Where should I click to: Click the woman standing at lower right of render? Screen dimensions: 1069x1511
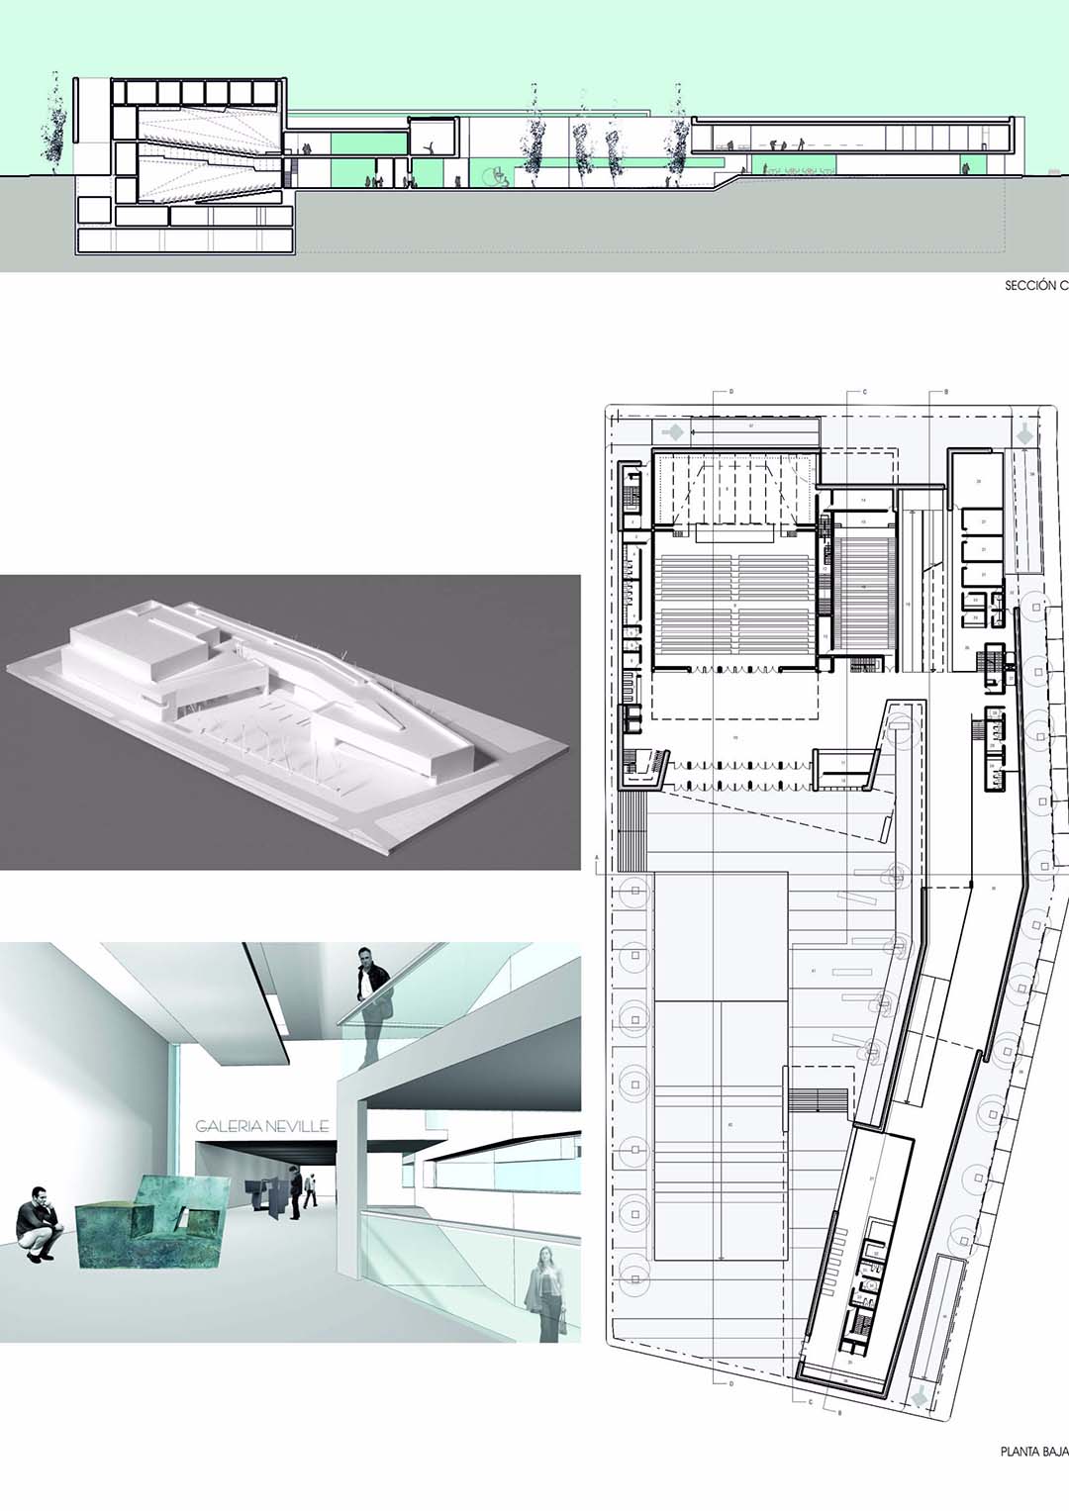pos(547,1291)
